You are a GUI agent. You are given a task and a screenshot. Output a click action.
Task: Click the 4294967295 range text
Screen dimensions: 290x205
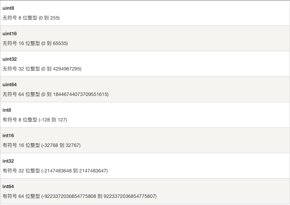pos(67,69)
